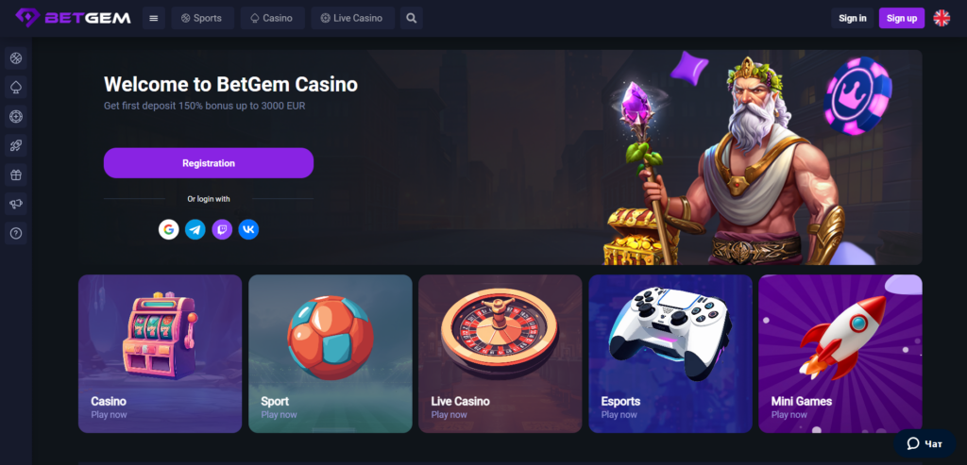Viewport: 967px width, 465px height.
Task: Log in with VK icon
Action: tap(248, 229)
